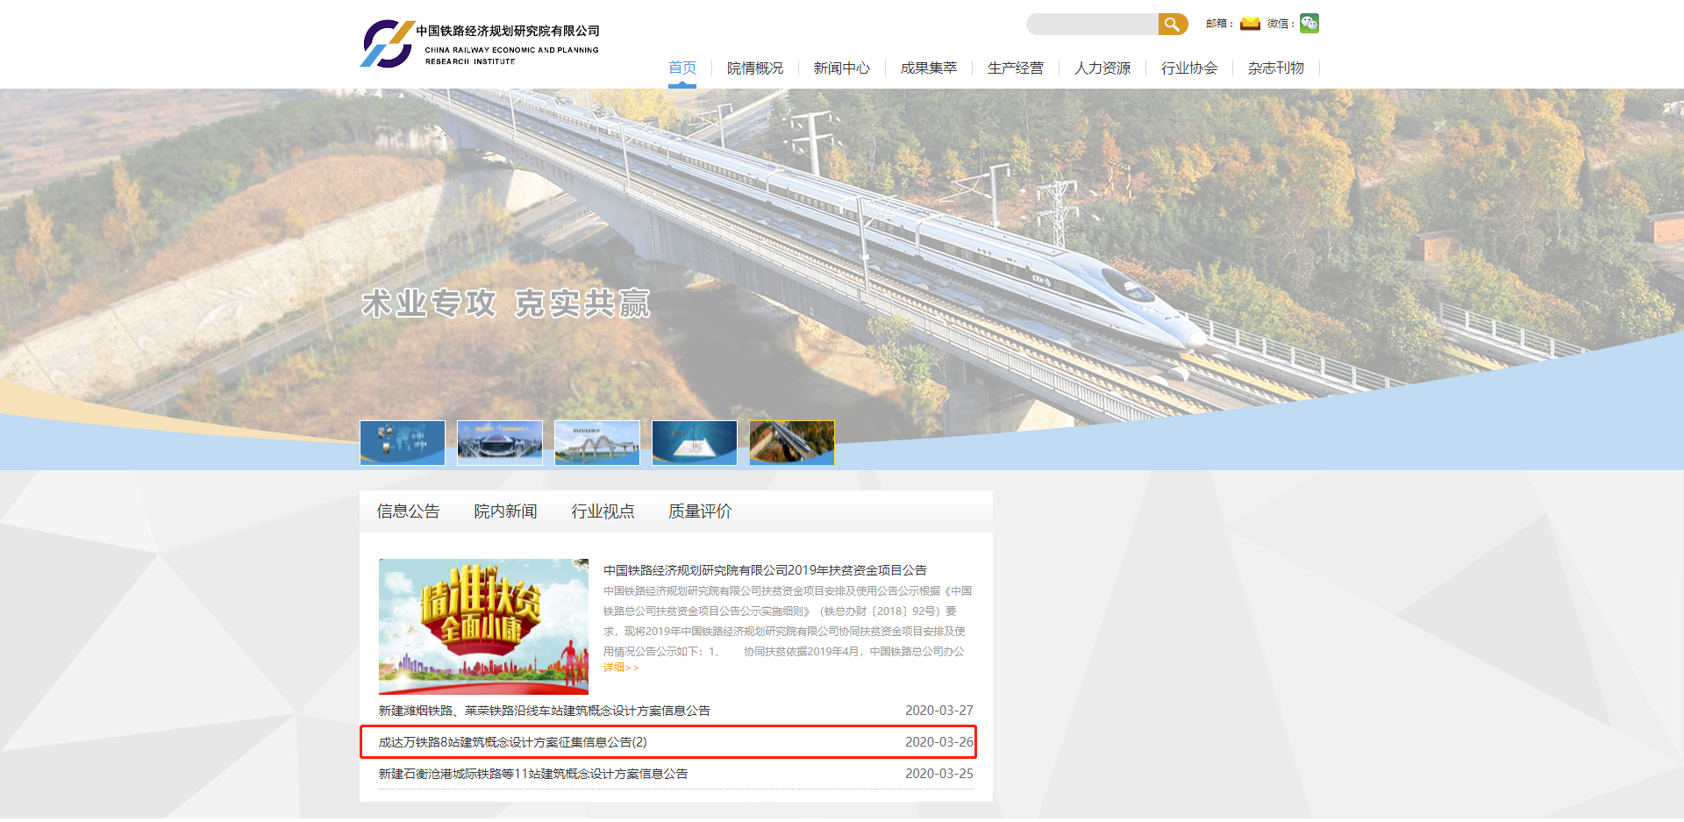Open the mailbox envelope icon
The height and width of the screenshot is (822, 1684).
click(1250, 24)
